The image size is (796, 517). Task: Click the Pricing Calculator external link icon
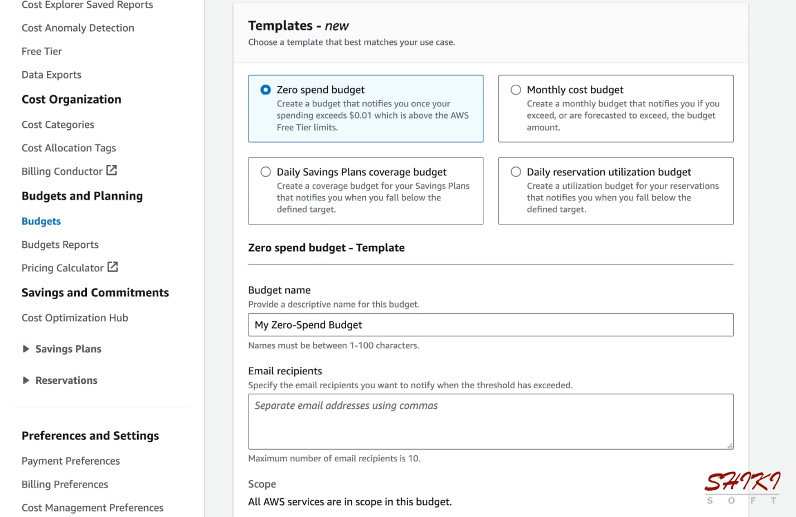(113, 267)
